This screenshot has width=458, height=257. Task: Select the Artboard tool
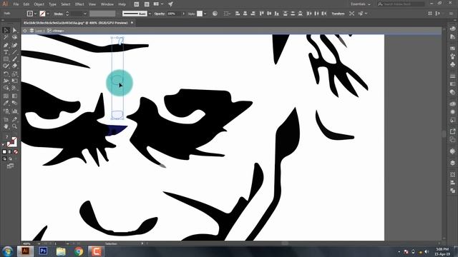[6, 119]
